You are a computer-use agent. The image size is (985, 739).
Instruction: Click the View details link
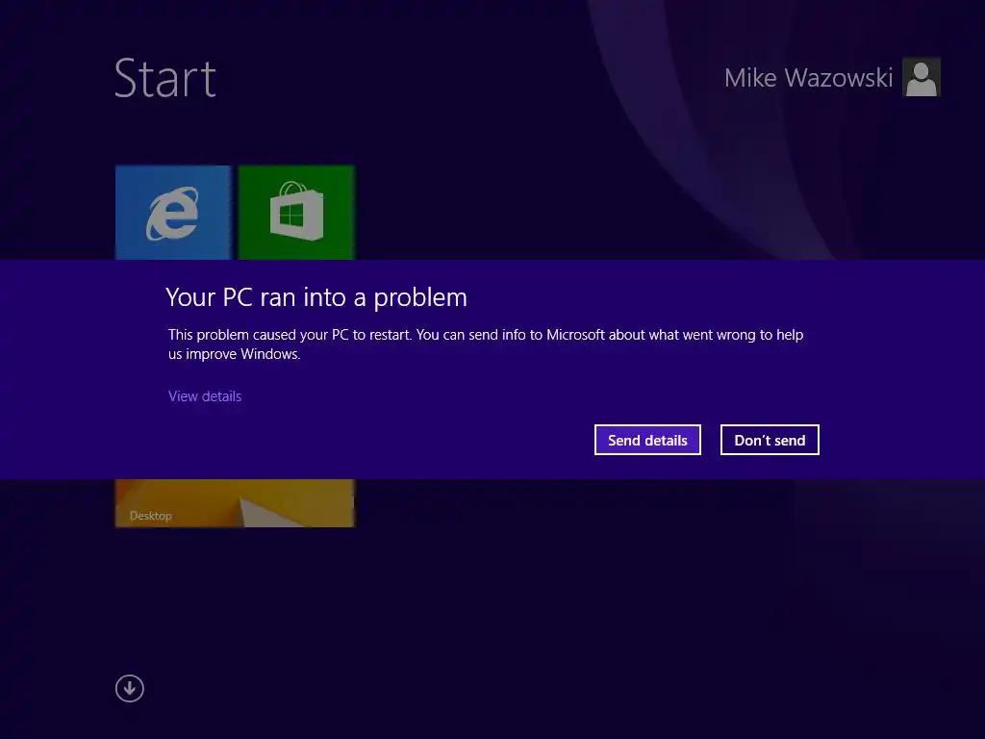[205, 396]
